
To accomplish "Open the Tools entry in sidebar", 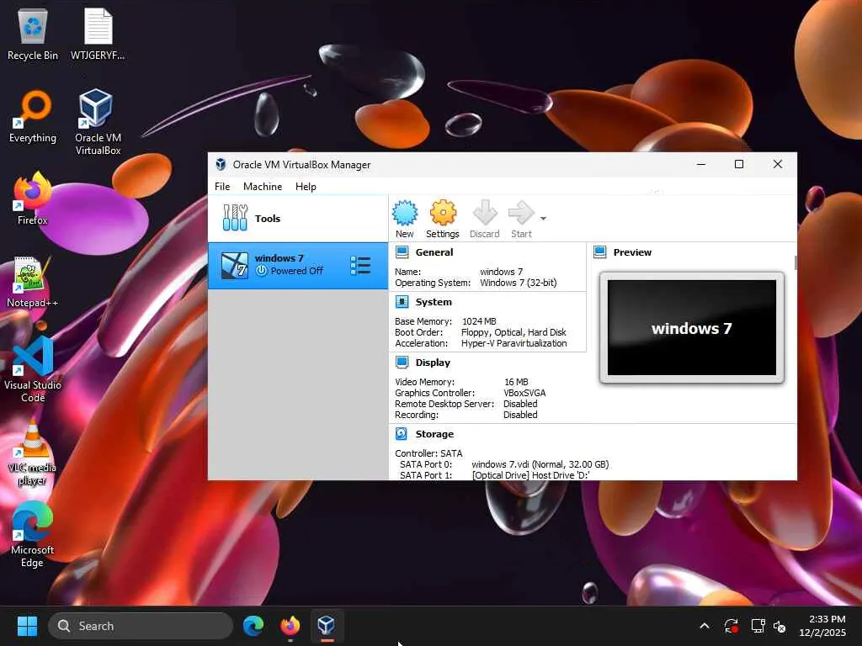I will coord(298,219).
